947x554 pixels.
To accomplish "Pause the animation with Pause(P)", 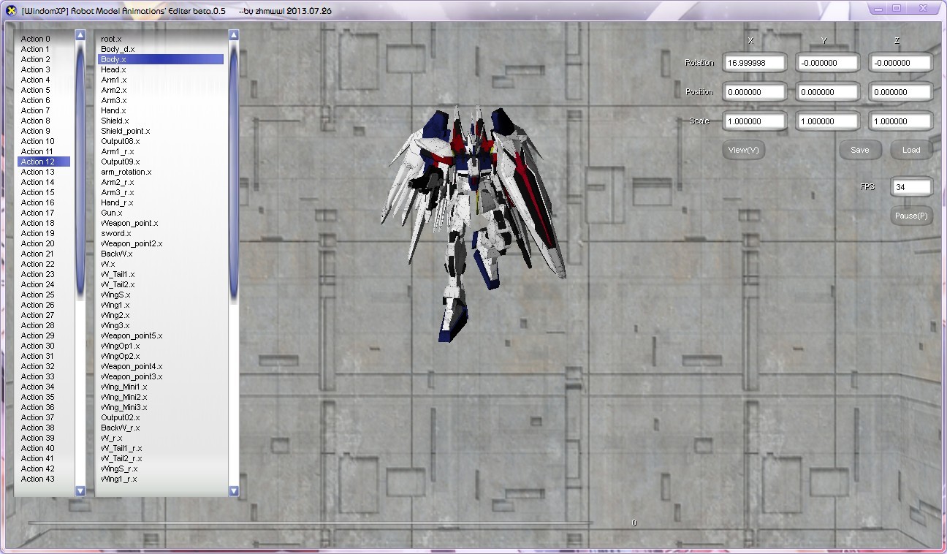I will pos(911,216).
